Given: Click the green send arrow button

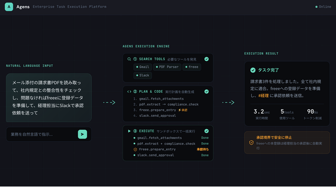Looking at the screenshot, I should point(82,134).
